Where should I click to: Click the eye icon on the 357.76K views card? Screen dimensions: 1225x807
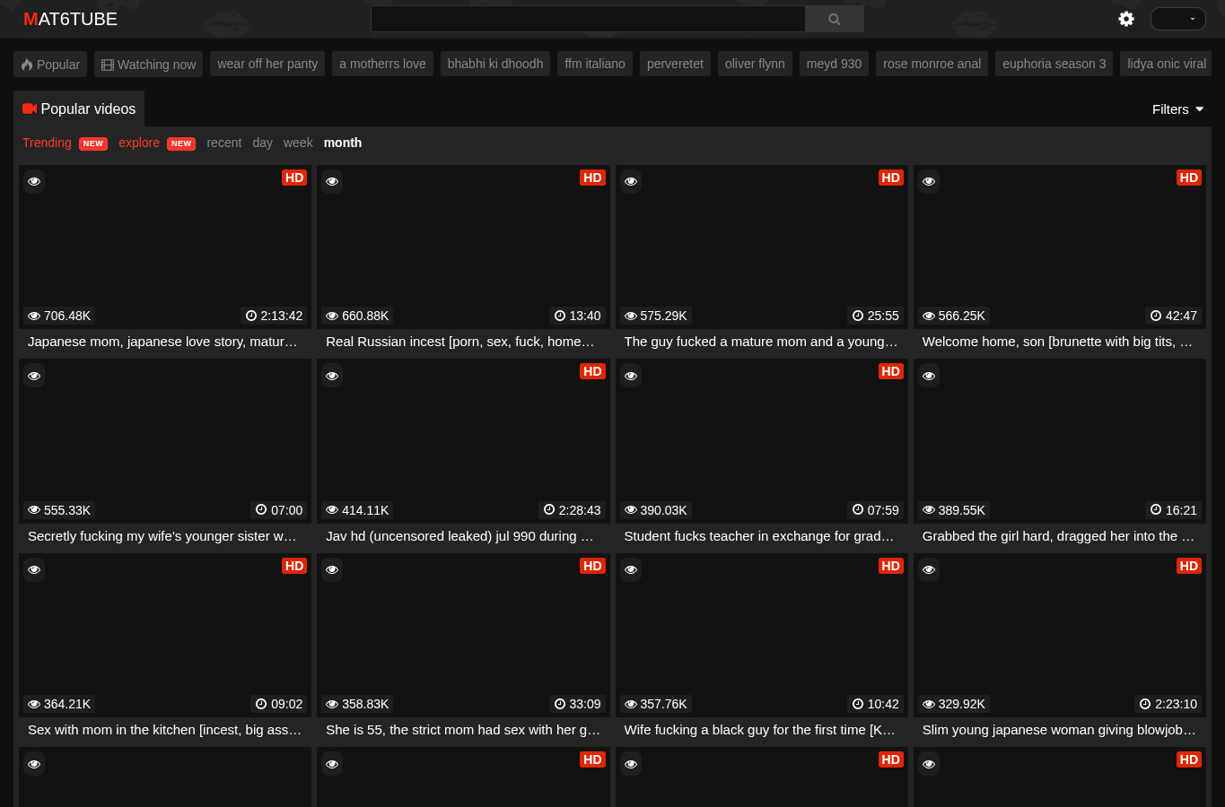[x=631, y=569]
